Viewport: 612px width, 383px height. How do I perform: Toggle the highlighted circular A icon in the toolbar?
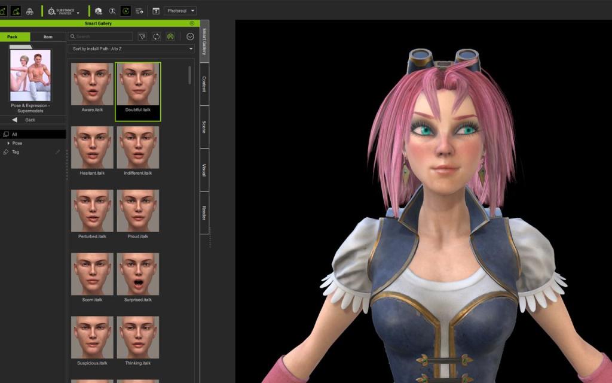click(126, 11)
